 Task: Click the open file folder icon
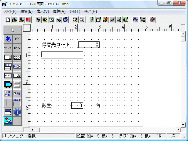[x=15, y=20]
